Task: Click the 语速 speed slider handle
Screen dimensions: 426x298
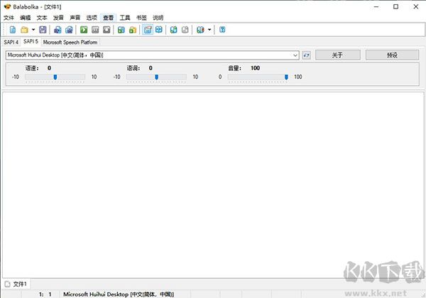Action: [55, 77]
